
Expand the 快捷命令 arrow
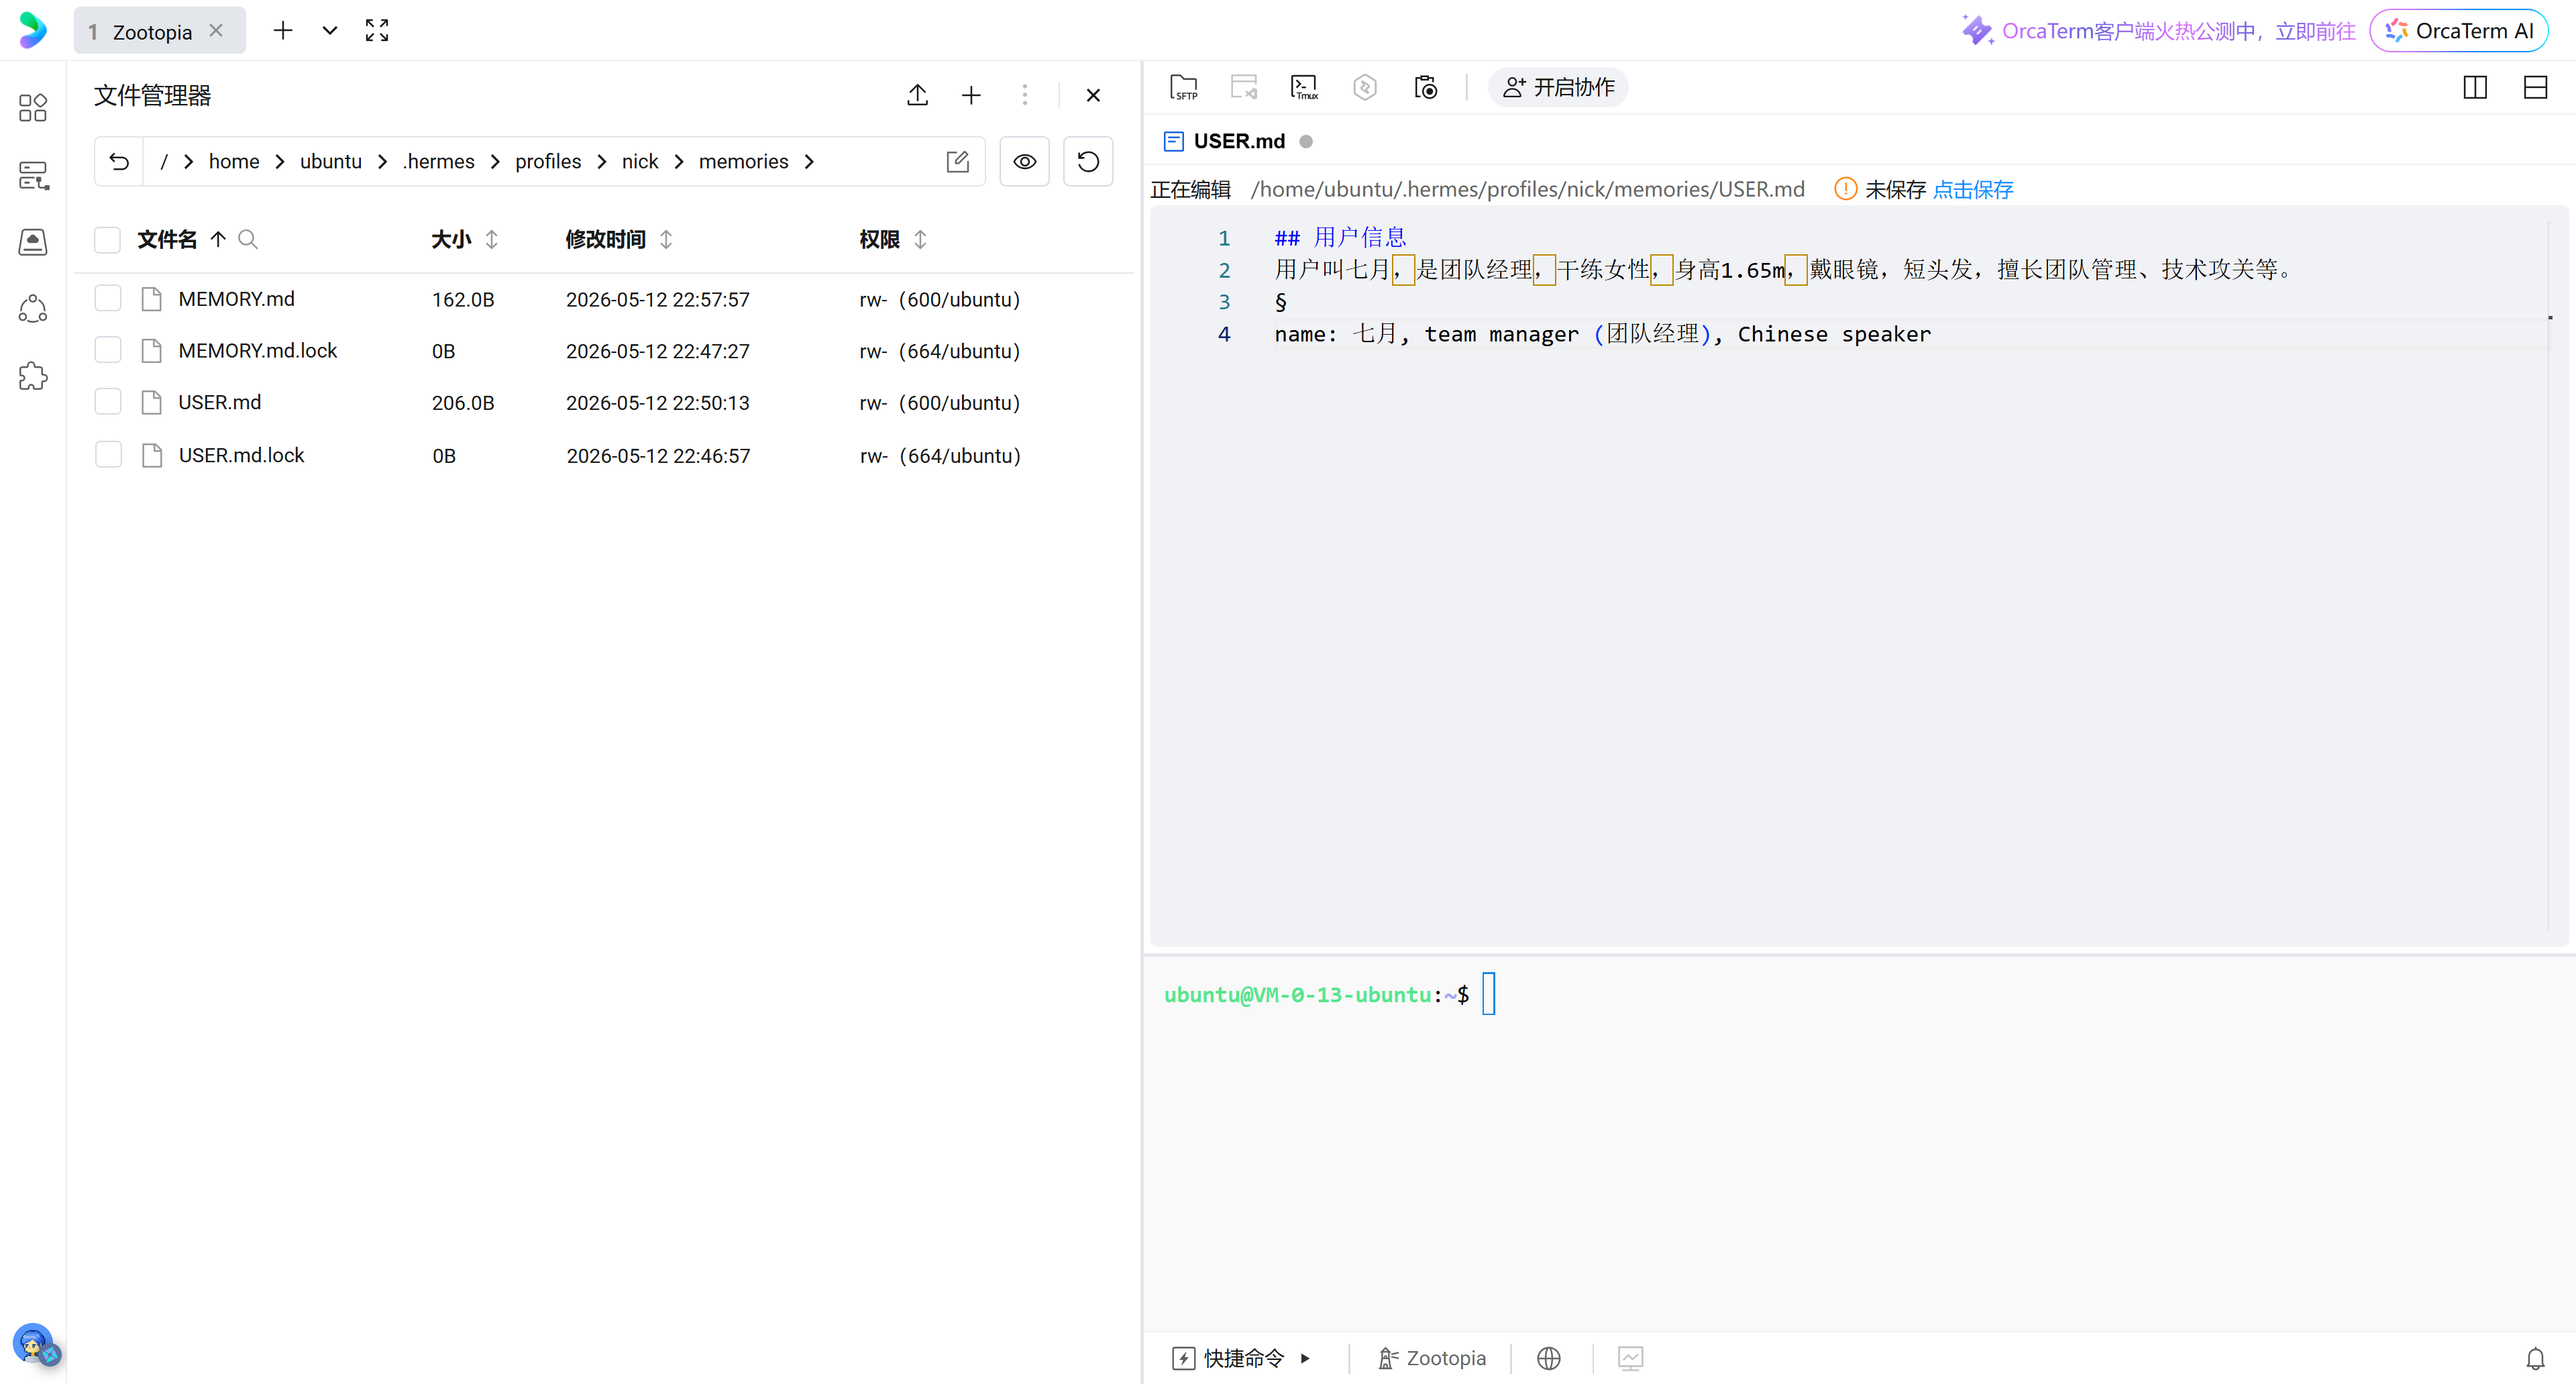1305,1358
